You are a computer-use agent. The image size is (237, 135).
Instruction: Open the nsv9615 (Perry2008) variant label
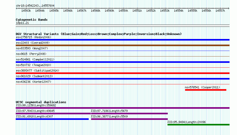31,54
